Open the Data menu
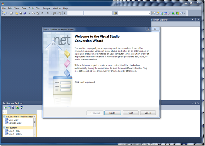The image size is (205, 146). [24, 8]
